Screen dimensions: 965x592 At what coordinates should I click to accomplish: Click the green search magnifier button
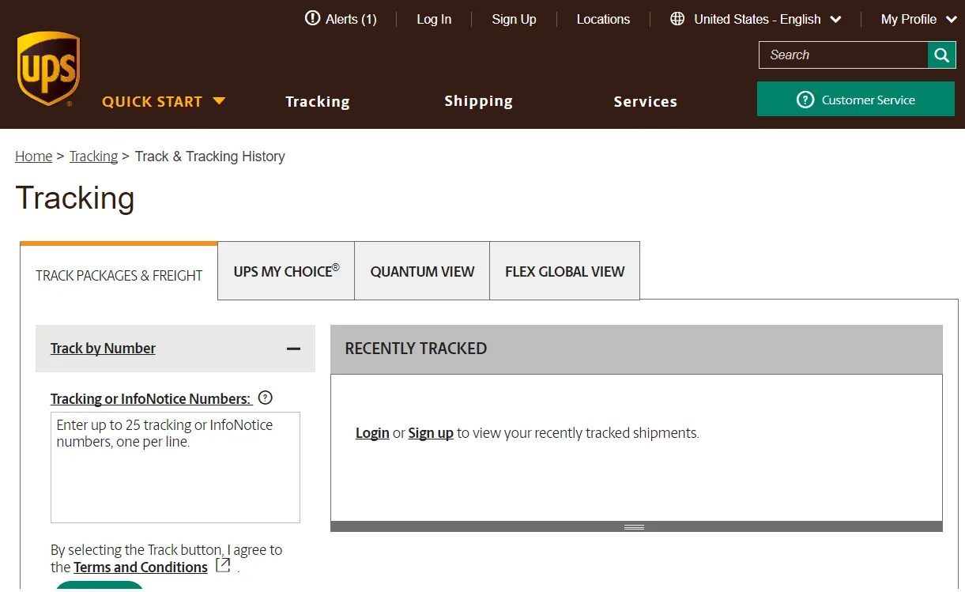click(x=941, y=55)
